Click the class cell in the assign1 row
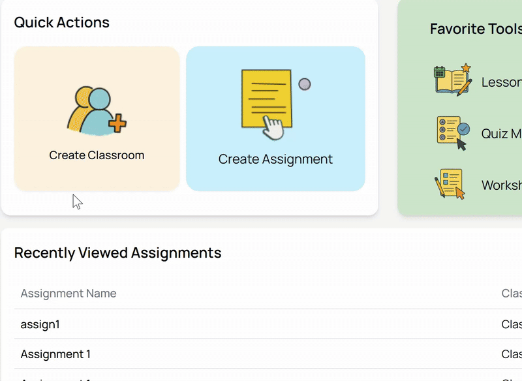 511,324
